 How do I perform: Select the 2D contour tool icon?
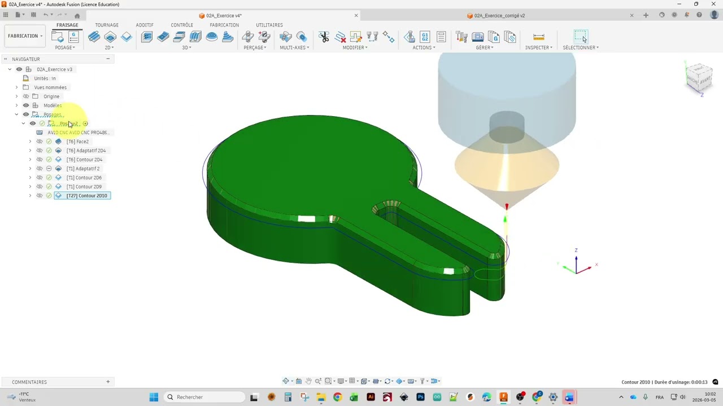point(127,37)
